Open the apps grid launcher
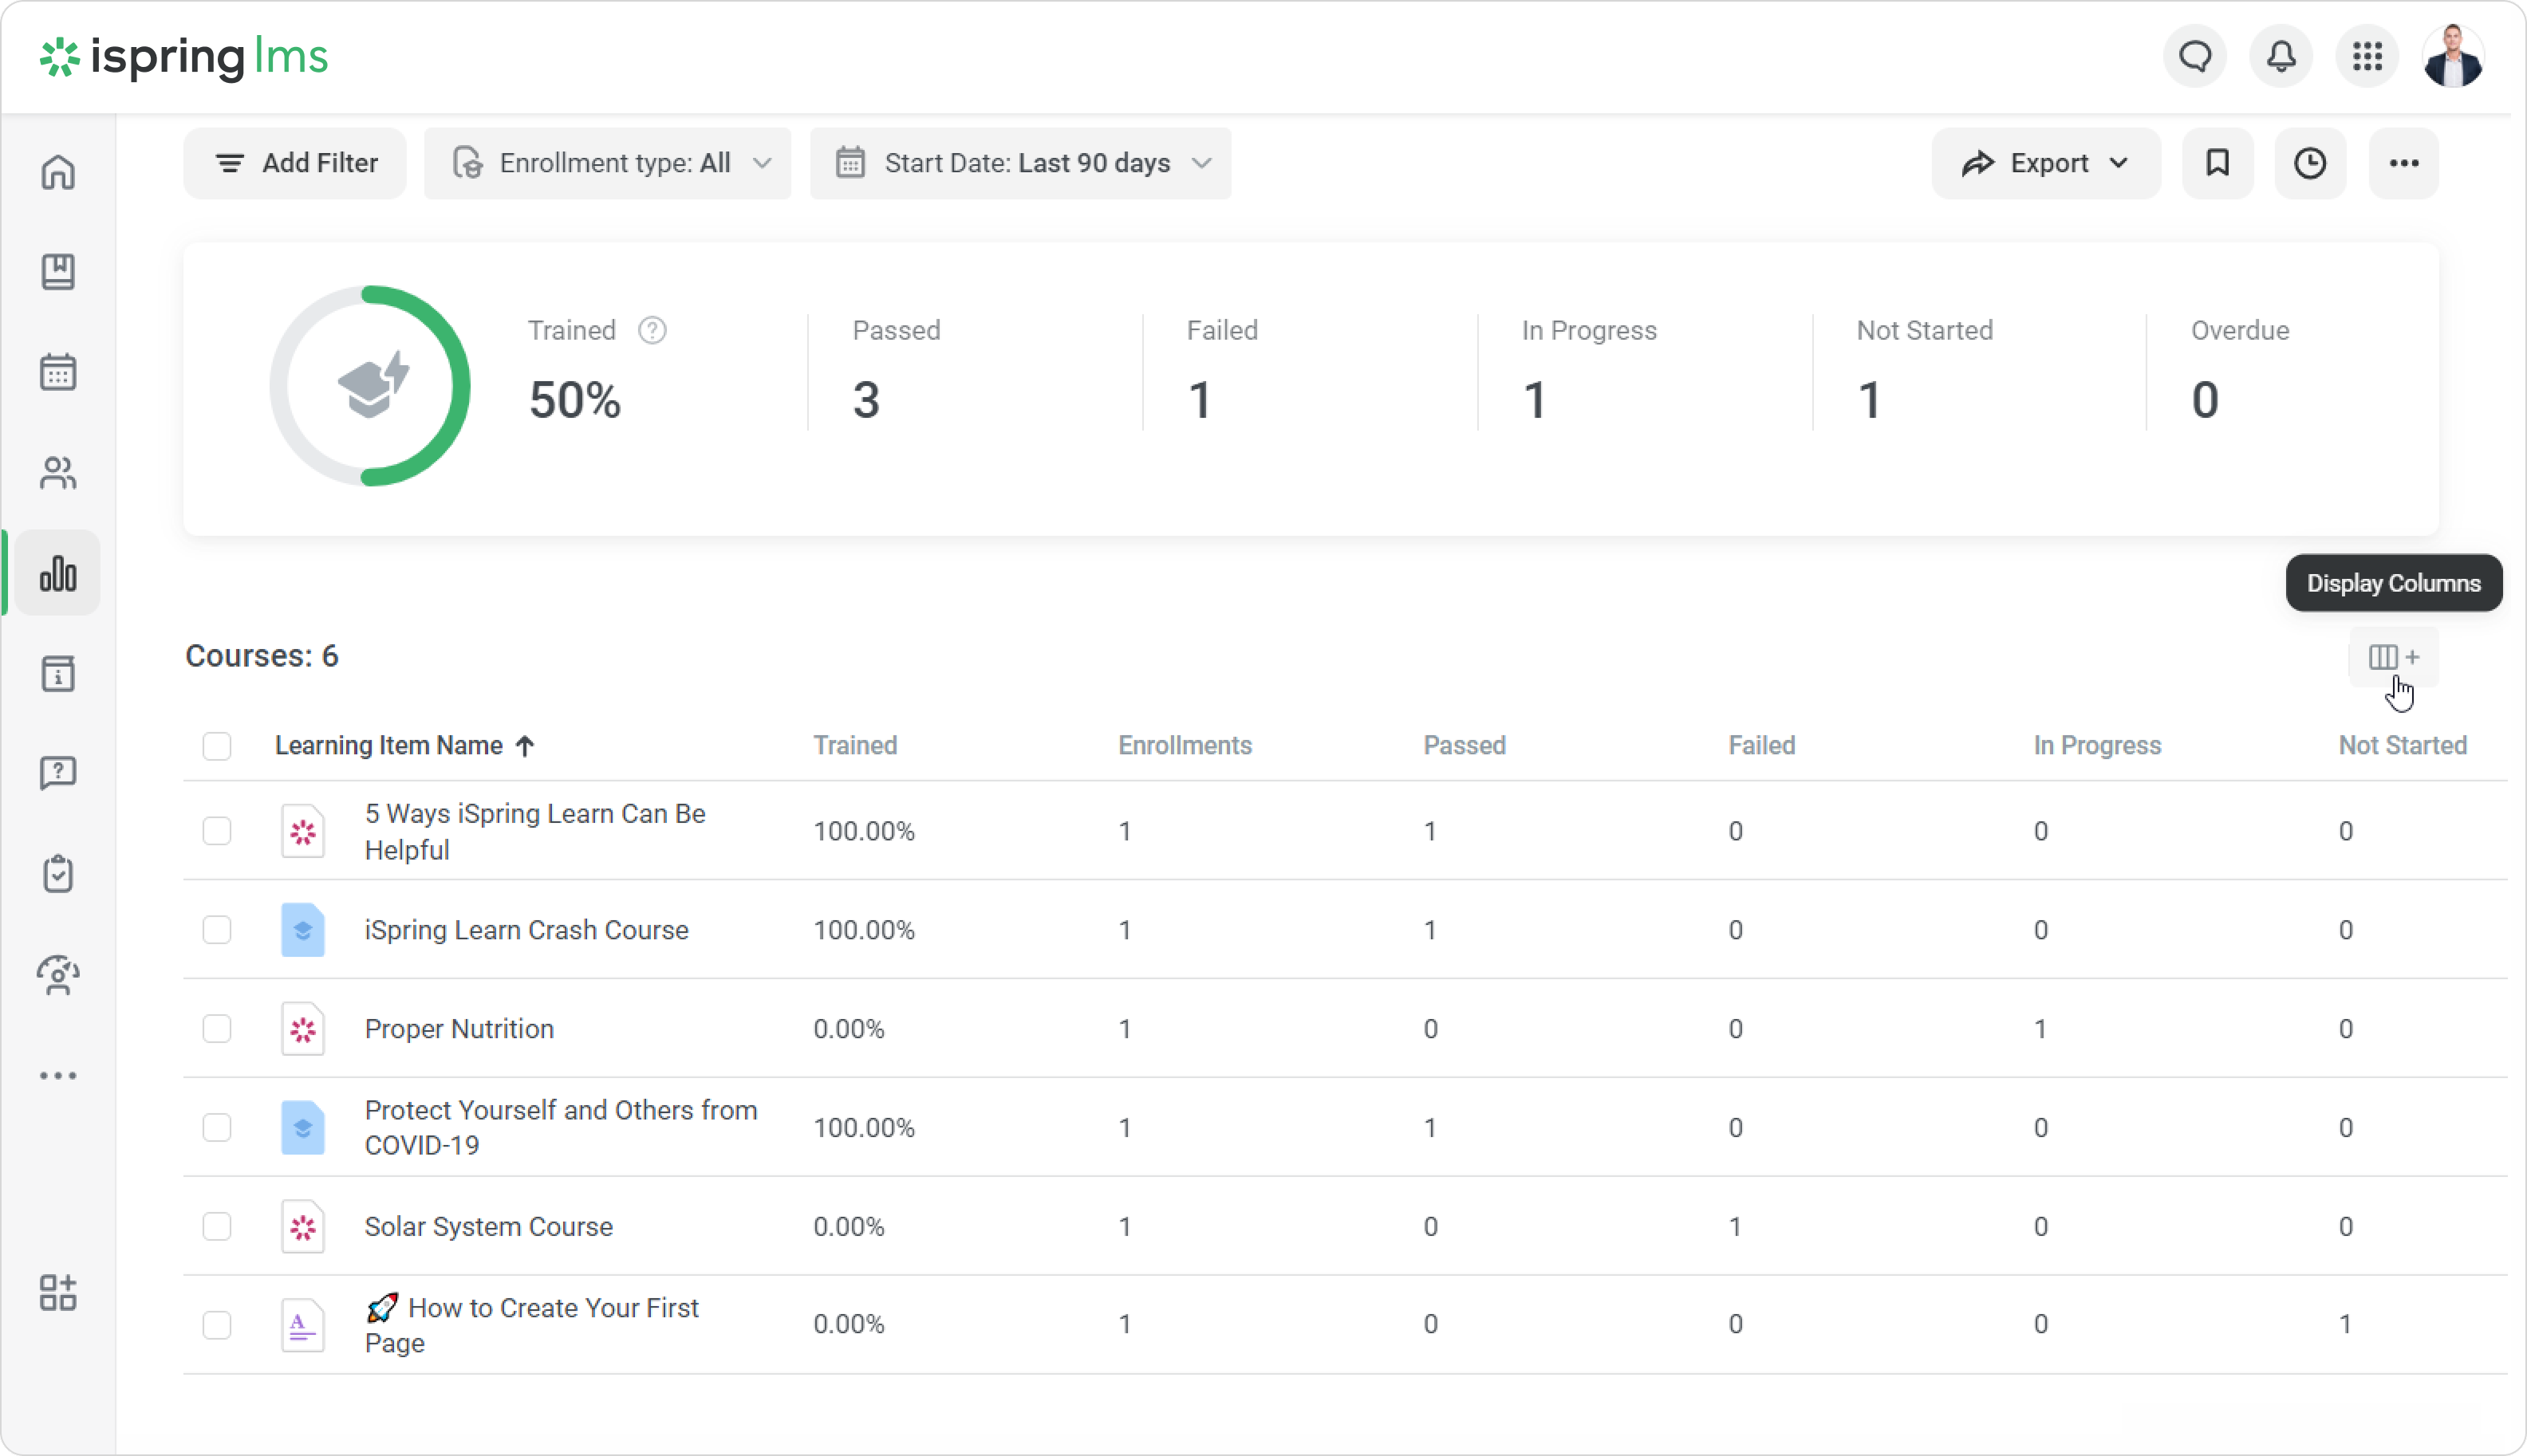This screenshot has width=2527, height=1456. (2366, 56)
